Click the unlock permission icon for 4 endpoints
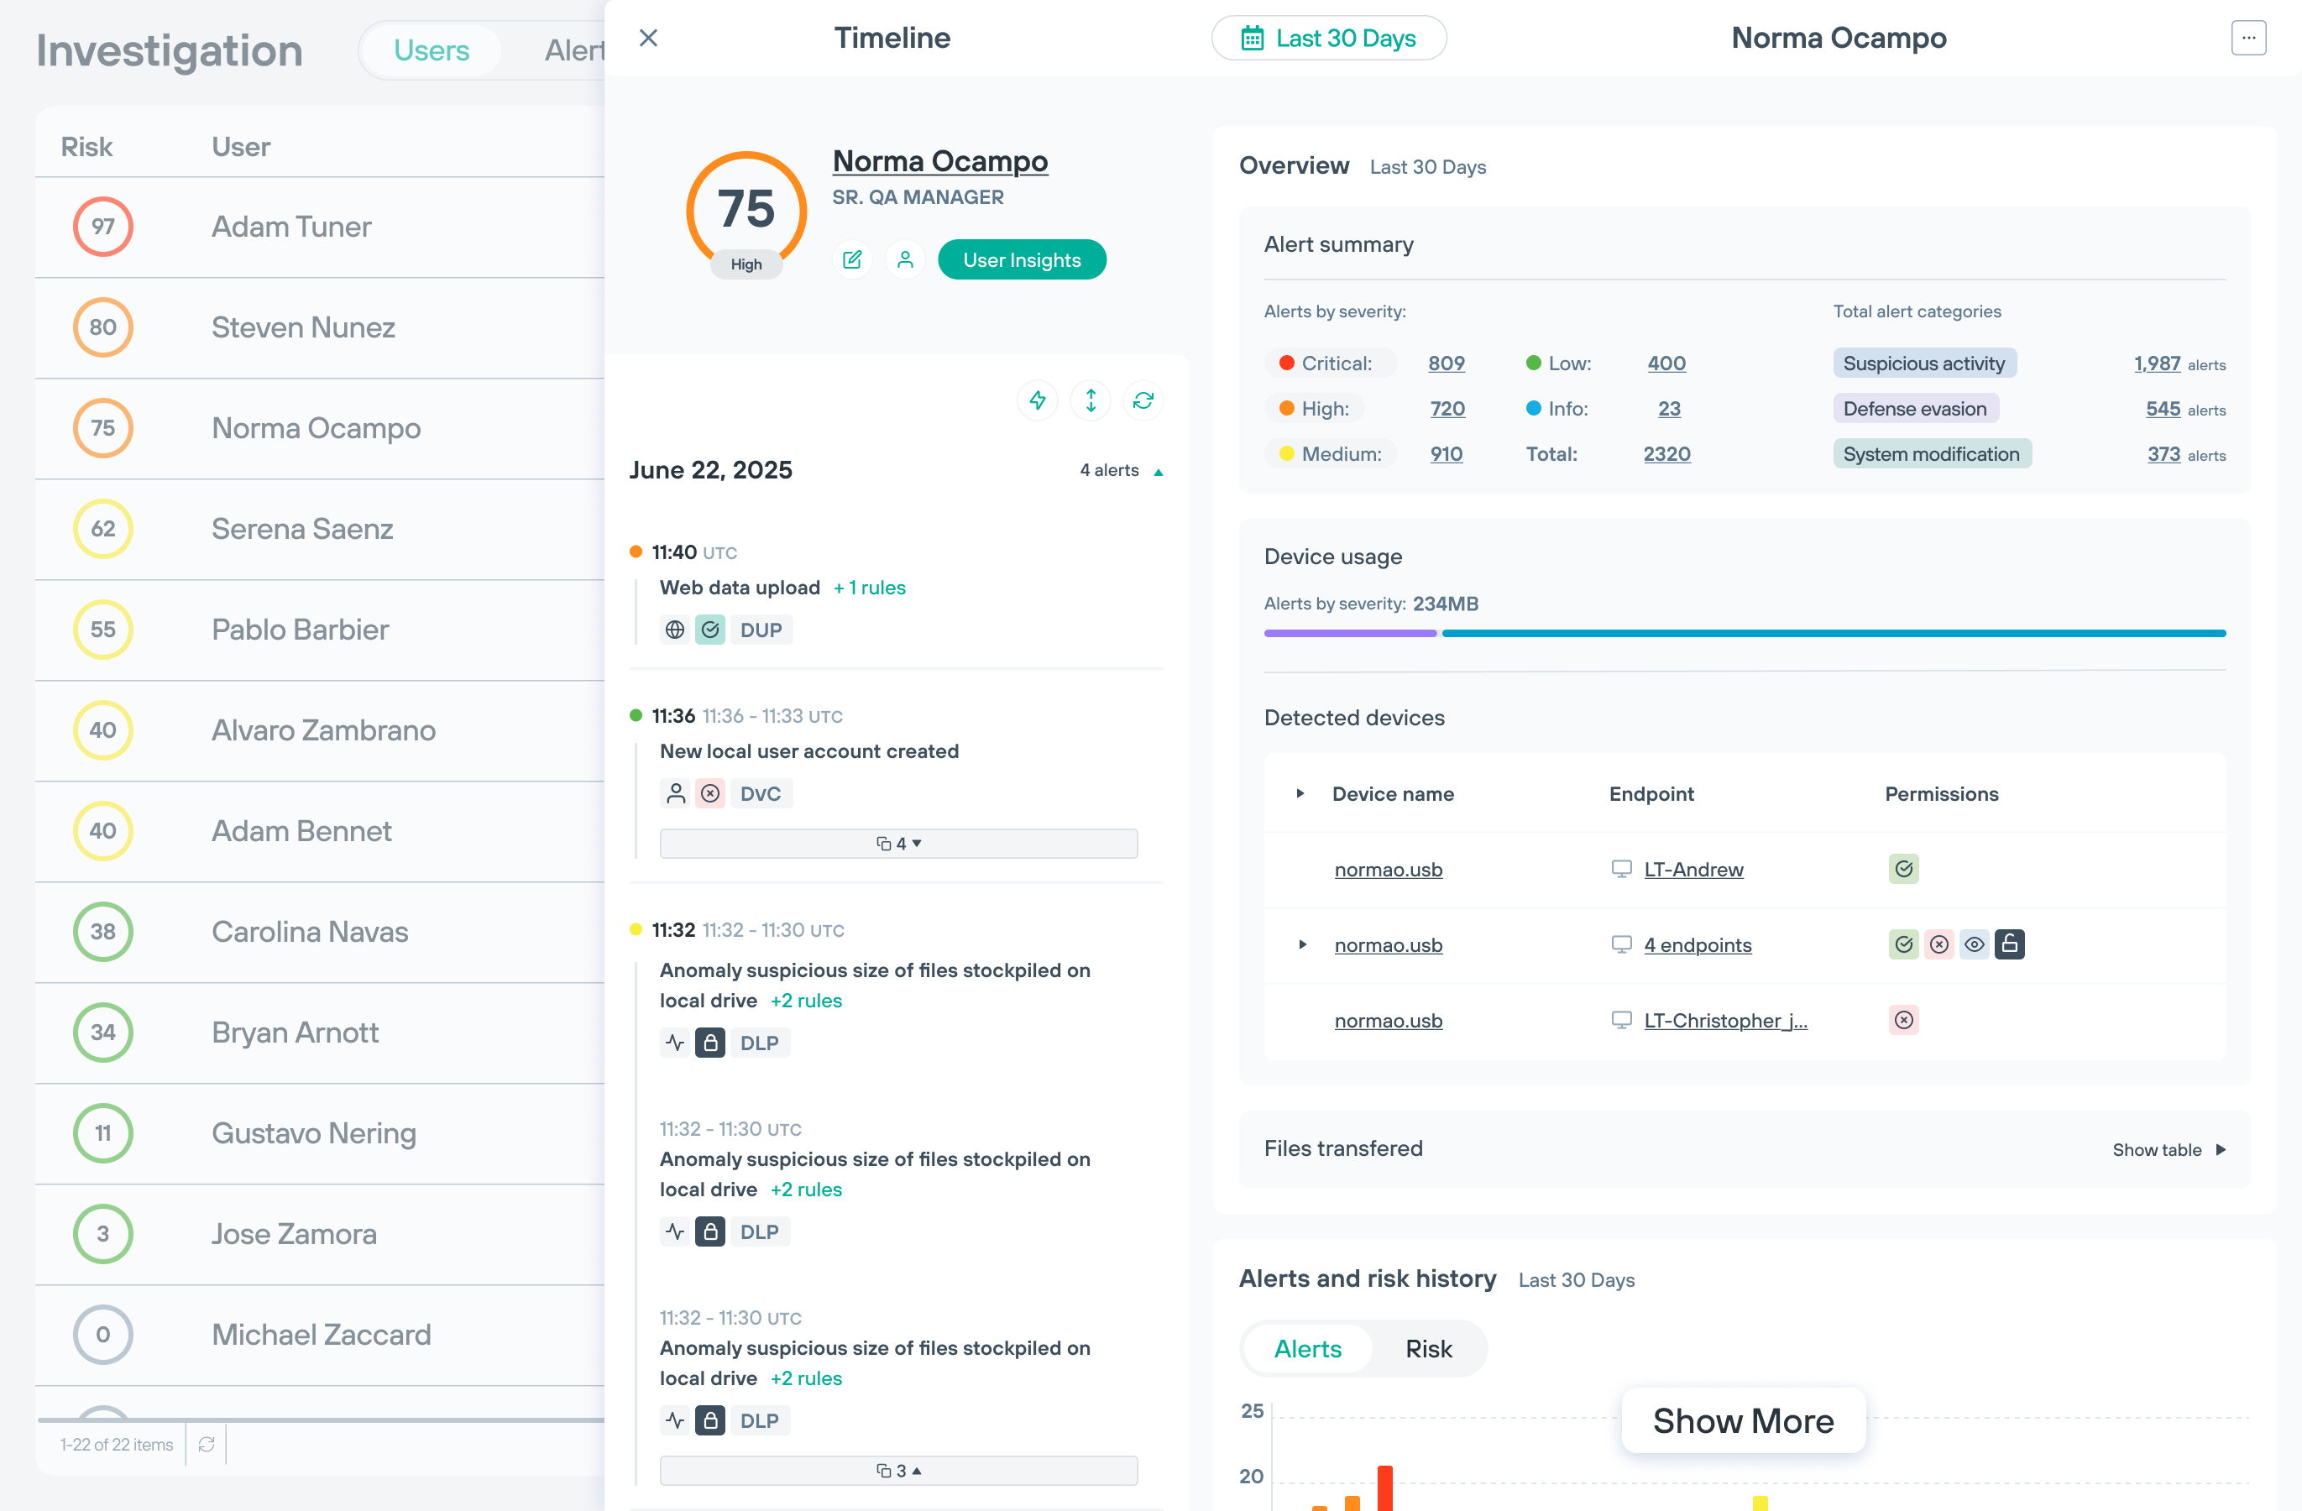The height and width of the screenshot is (1511, 2302). coord(2009,944)
